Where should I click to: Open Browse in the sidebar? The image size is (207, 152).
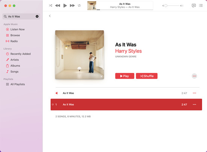tap(15, 35)
